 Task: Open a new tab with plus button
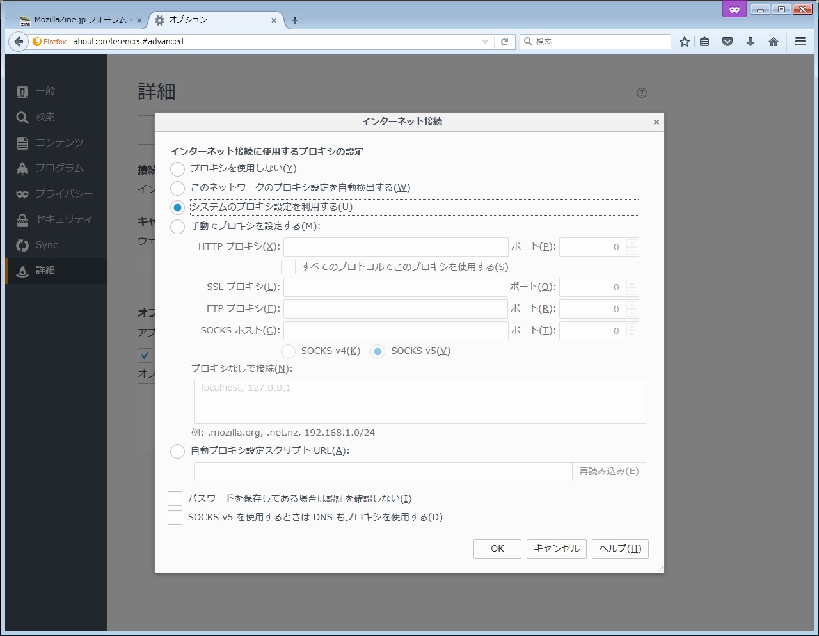295,20
